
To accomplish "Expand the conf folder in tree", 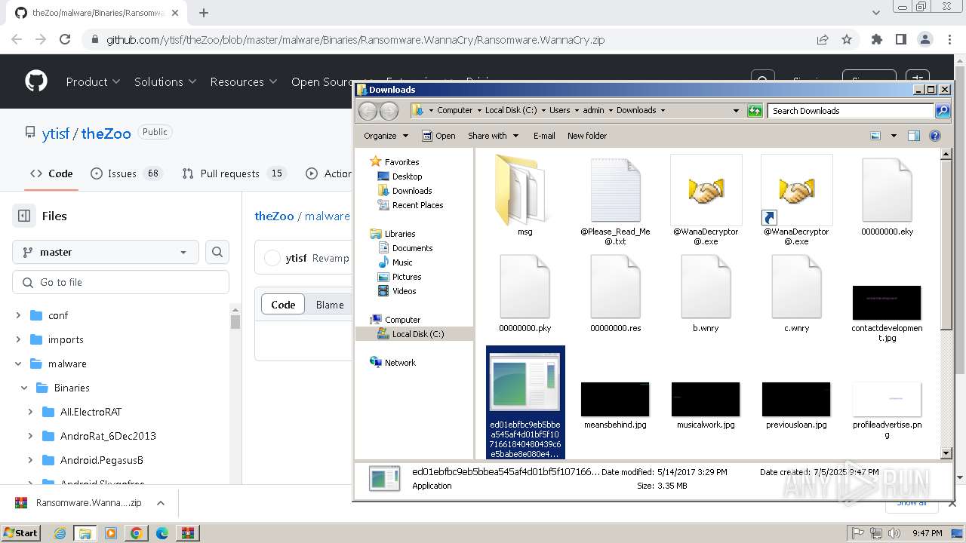I will [x=18, y=315].
